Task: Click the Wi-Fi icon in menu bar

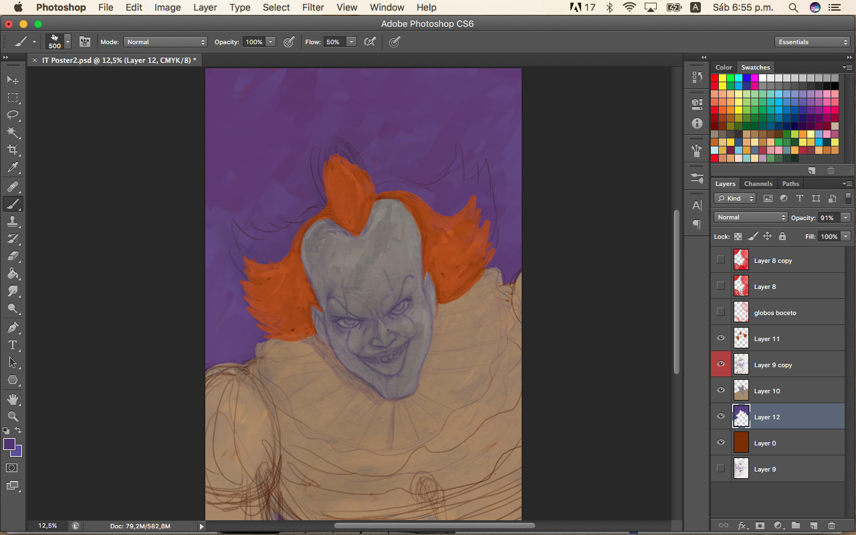Action: click(629, 7)
